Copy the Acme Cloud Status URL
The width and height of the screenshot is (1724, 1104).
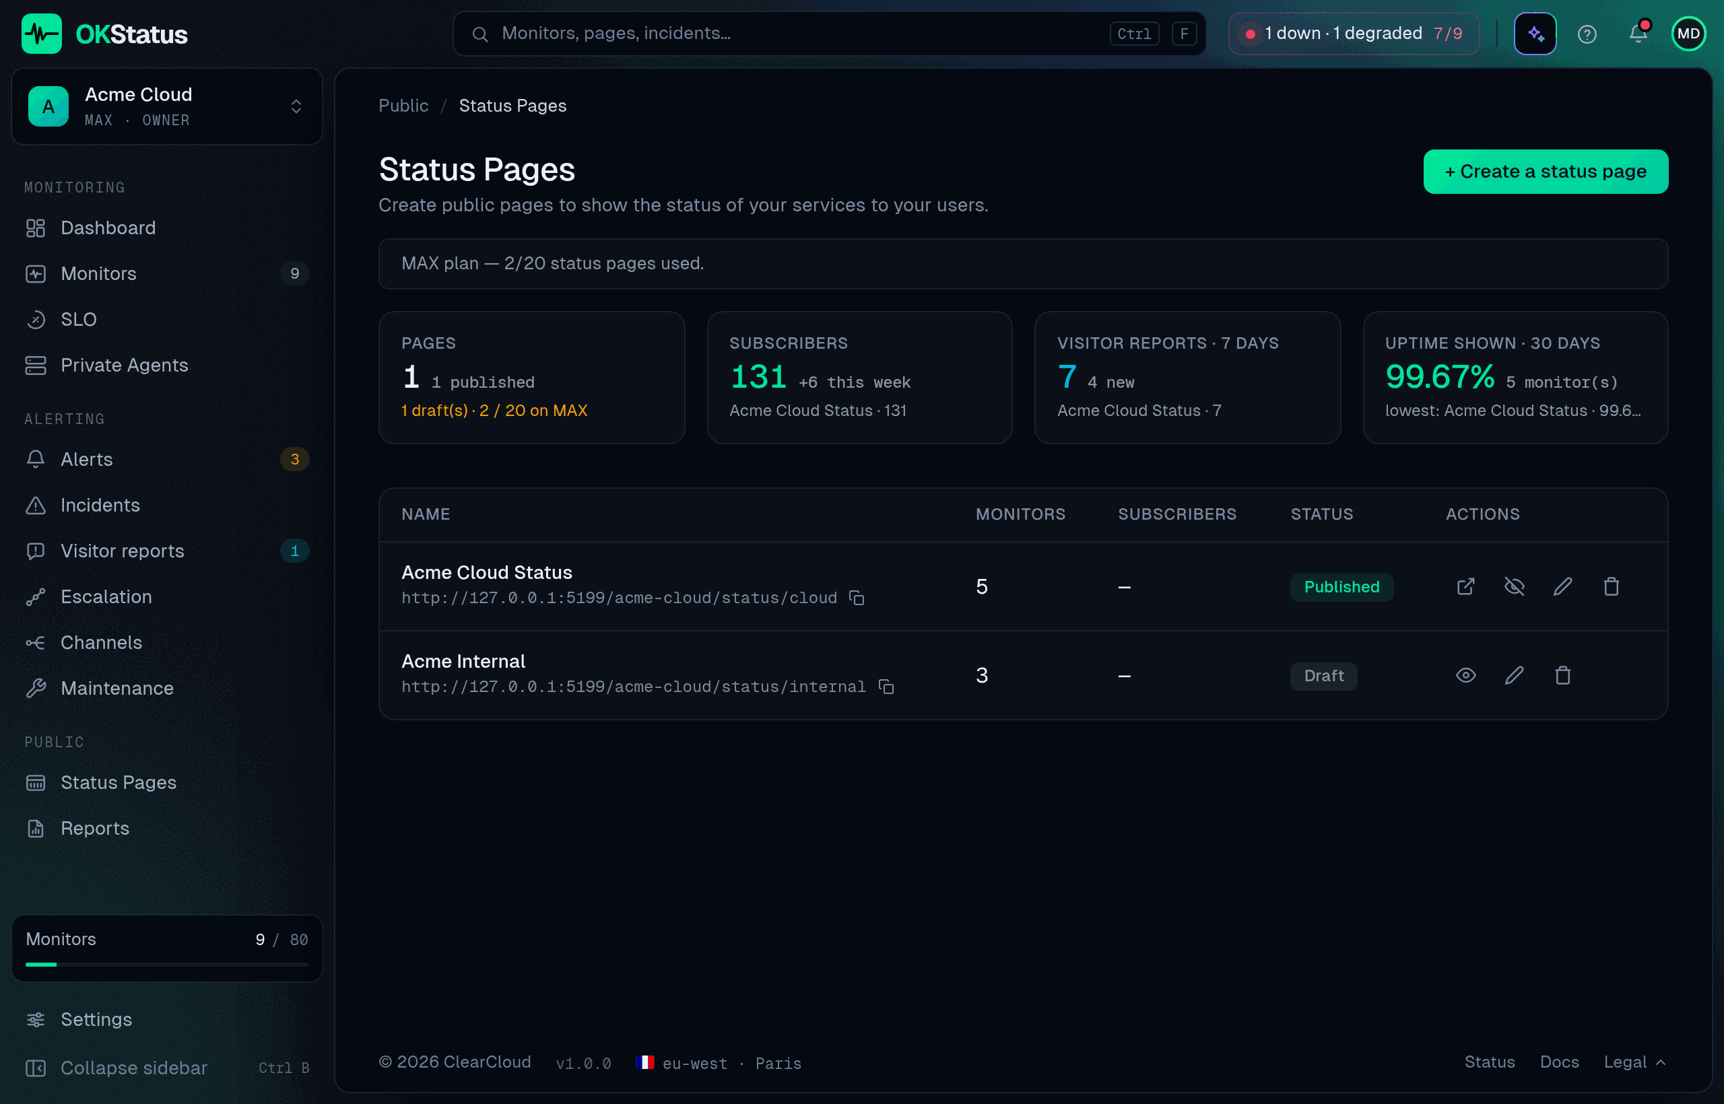(x=856, y=598)
